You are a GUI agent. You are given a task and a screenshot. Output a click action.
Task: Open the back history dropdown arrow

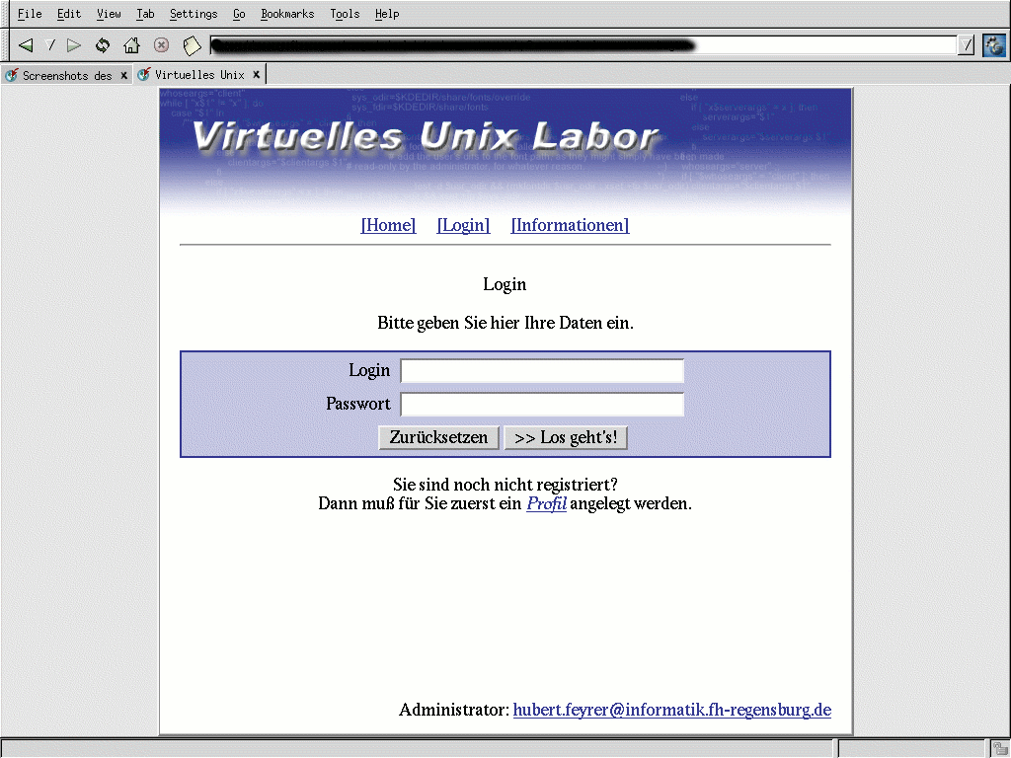coord(51,45)
